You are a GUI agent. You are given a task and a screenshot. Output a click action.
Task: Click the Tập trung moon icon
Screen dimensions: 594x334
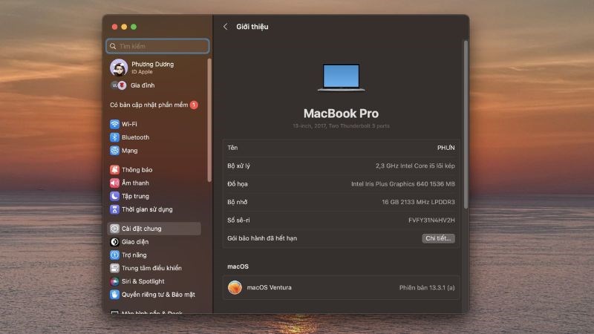pyautogui.click(x=114, y=196)
